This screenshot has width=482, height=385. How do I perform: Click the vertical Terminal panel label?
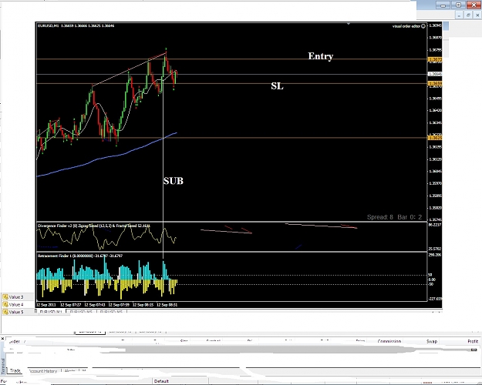coord(3,366)
